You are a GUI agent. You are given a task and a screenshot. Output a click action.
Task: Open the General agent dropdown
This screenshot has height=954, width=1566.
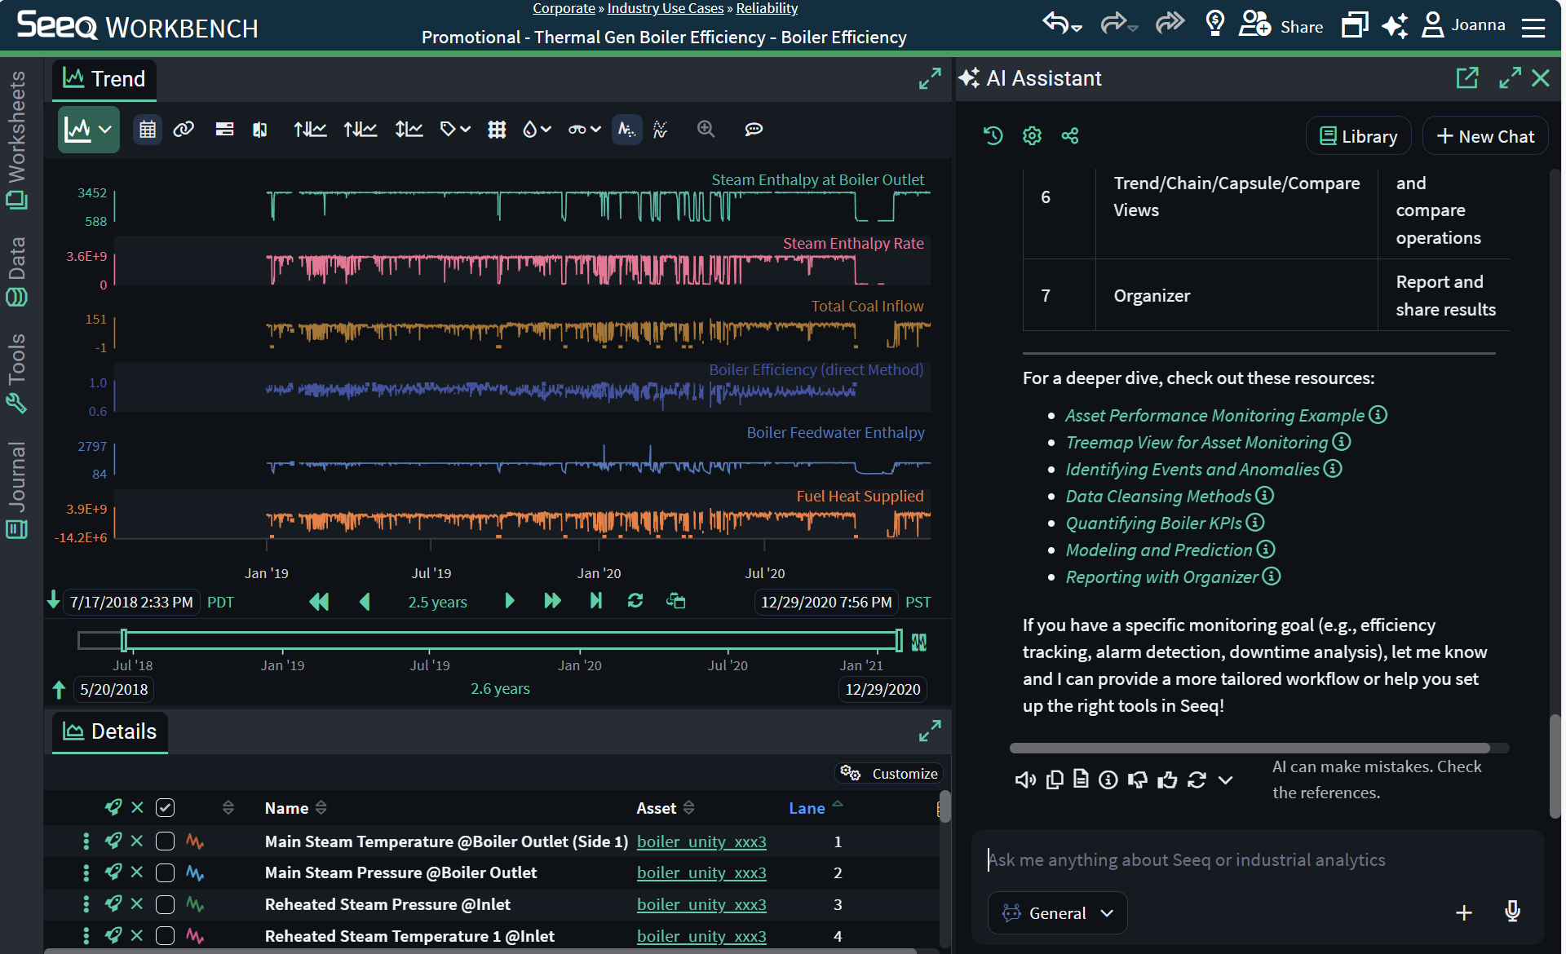[1057, 912]
